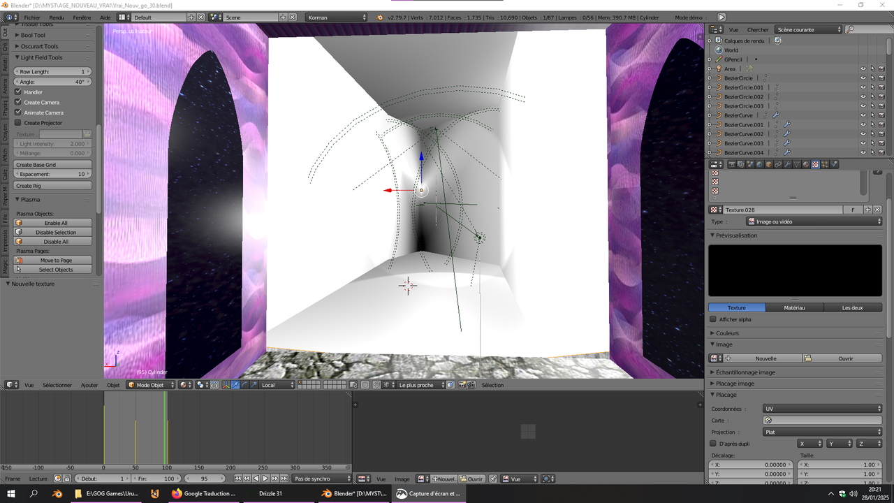Click the scale manipulator icon

(254, 385)
